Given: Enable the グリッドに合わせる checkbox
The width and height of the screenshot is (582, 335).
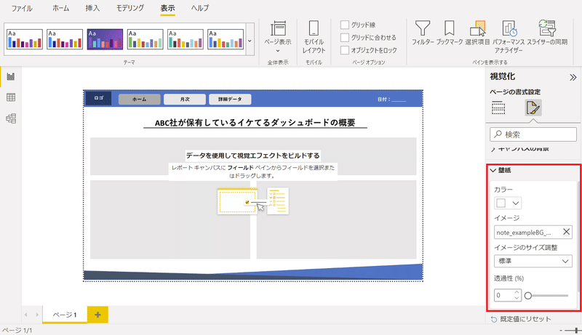Looking at the screenshot, I should coord(344,38).
